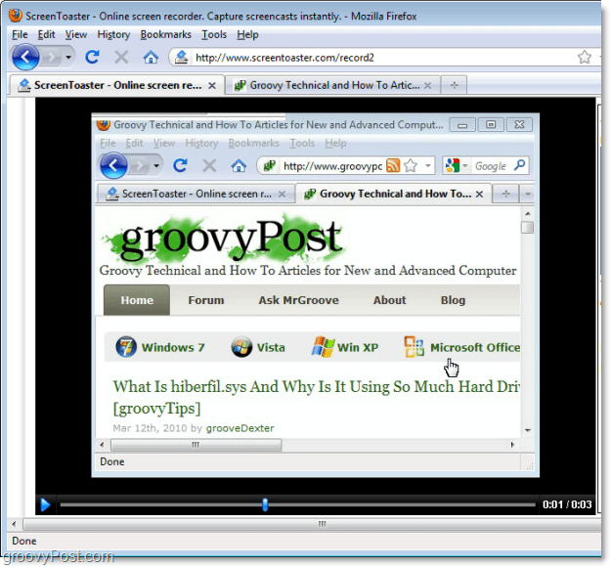
Task: Open the outer Help menu
Action: point(247,34)
